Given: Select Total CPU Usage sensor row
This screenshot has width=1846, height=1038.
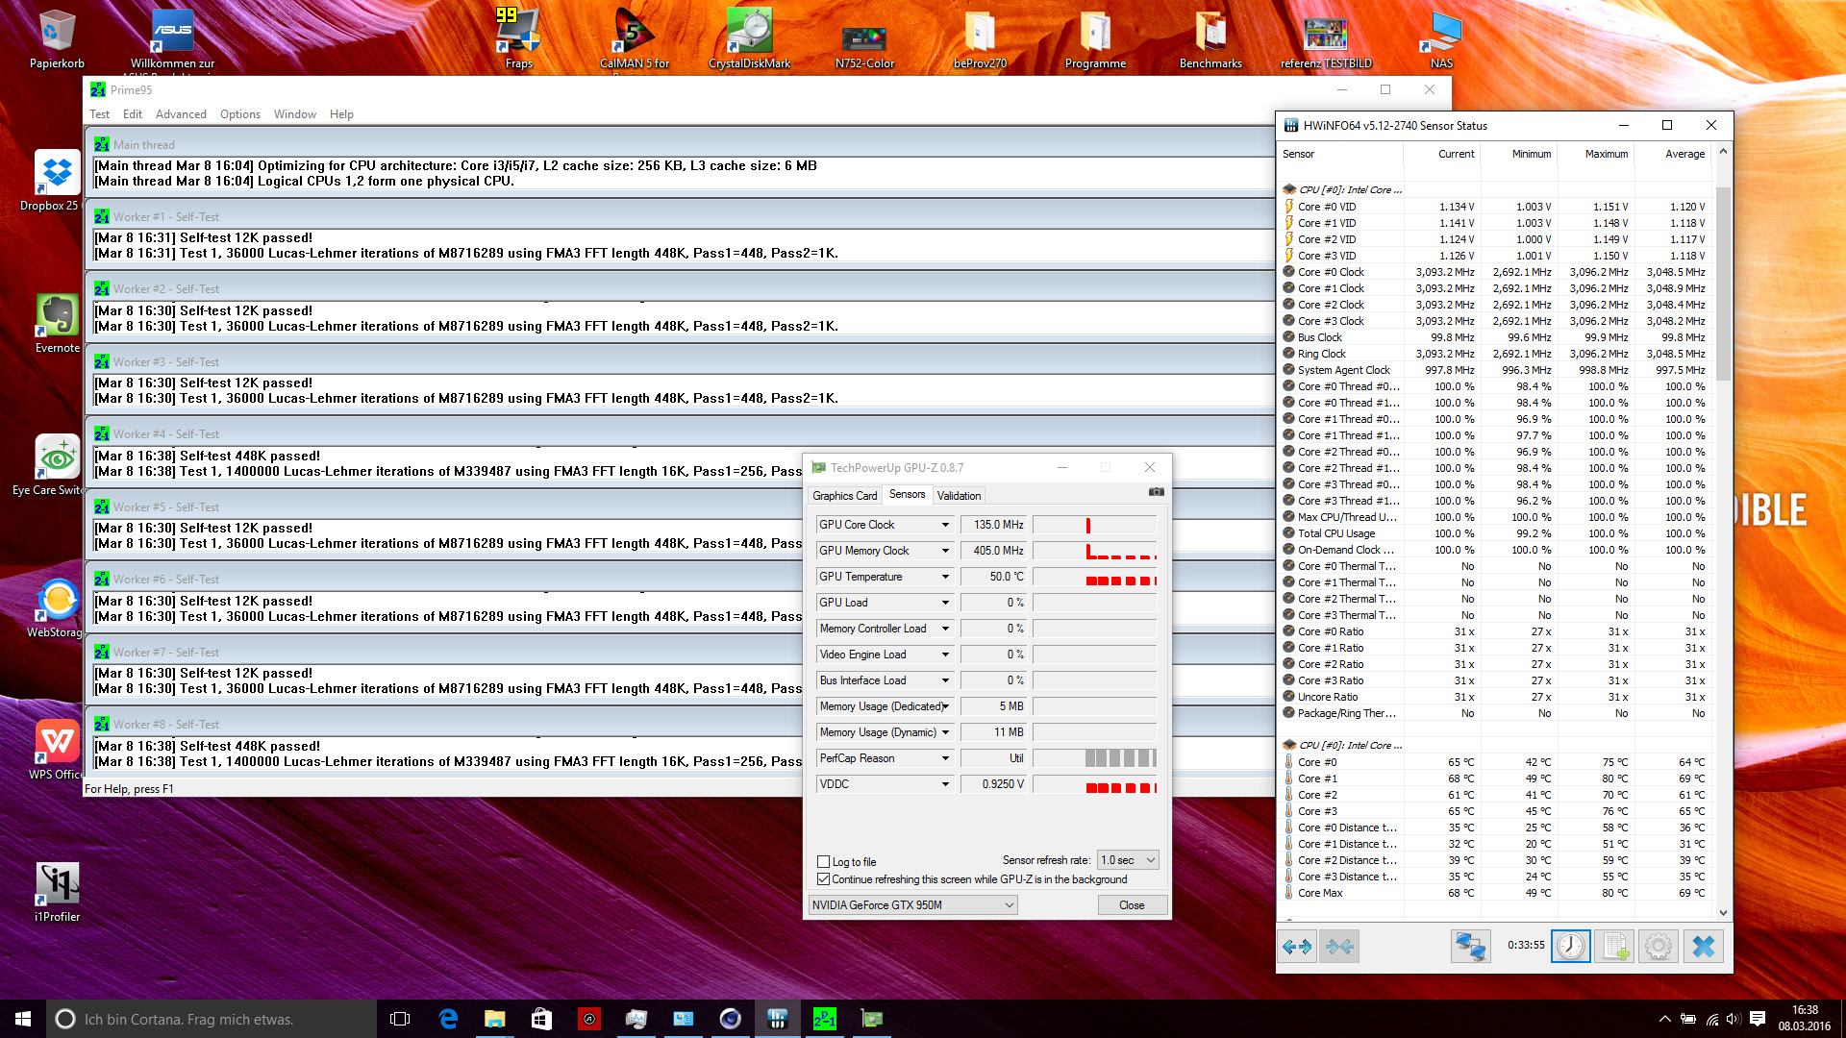Looking at the screenshot, I should point(1495,533).
